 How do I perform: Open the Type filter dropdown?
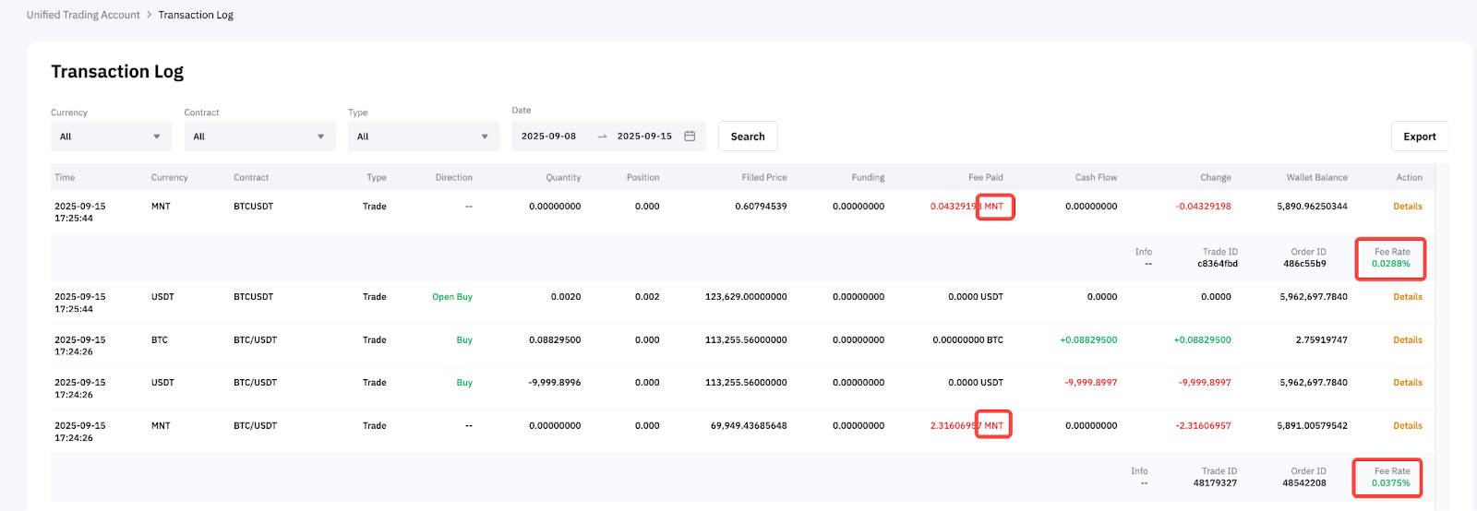423,137
